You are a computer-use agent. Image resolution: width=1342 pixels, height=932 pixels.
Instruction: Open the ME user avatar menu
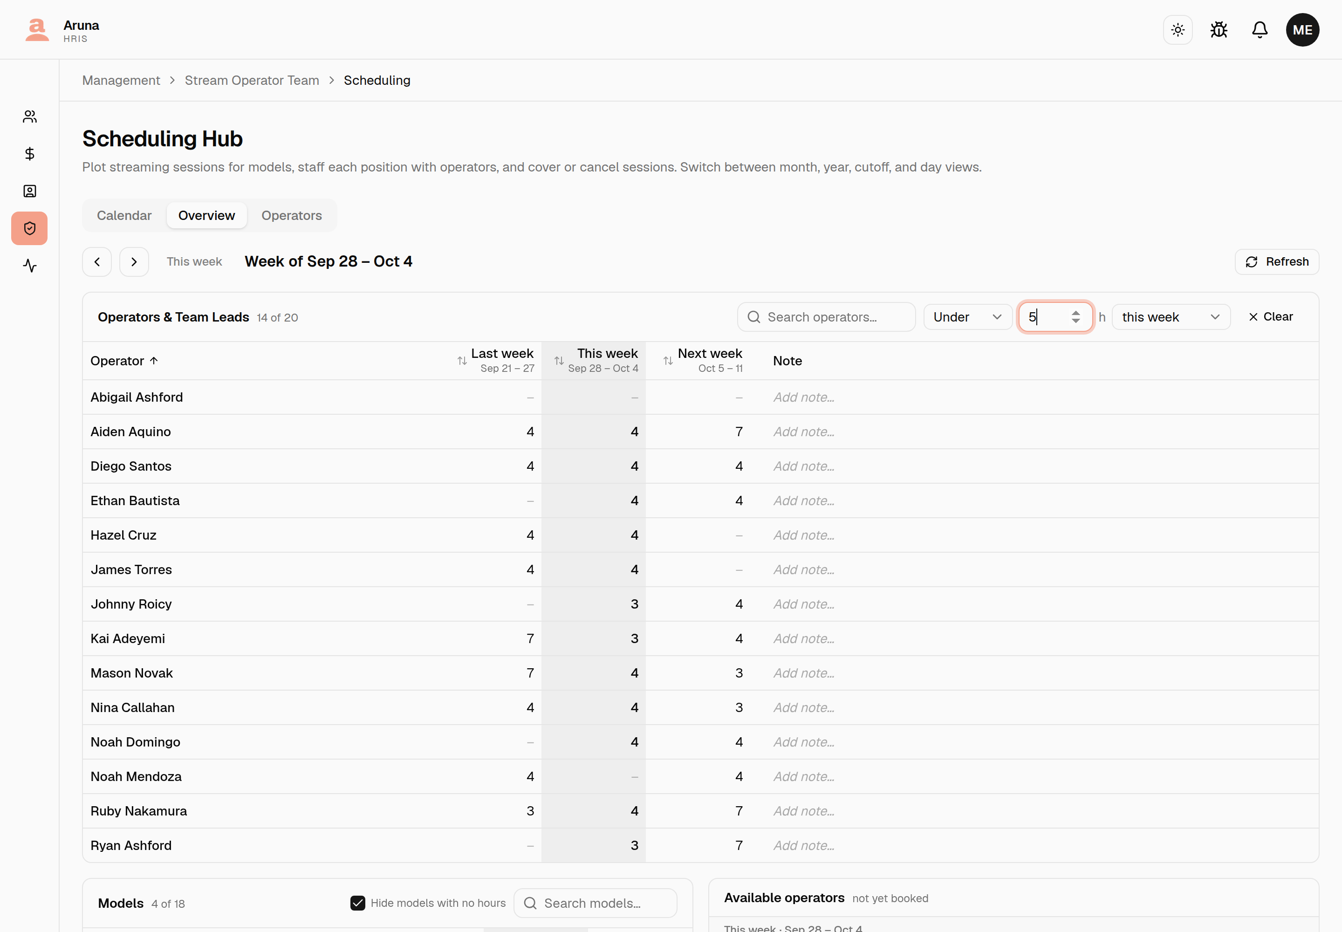(x=1302, y=30)
